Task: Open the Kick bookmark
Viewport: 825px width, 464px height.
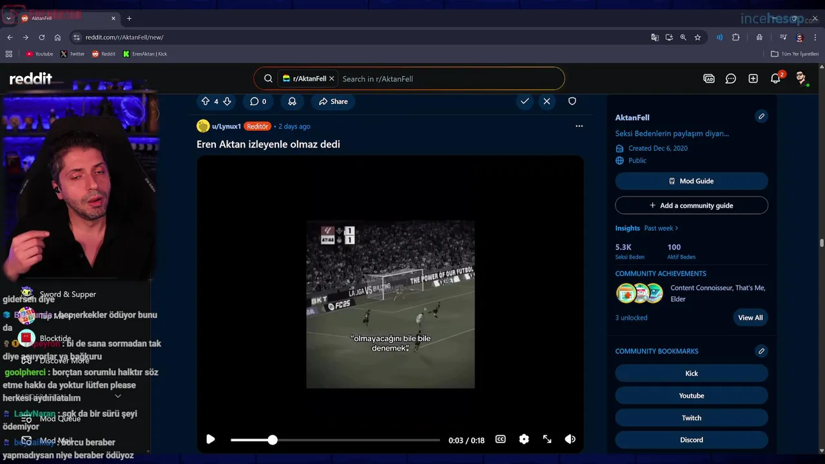Action: point(692,374)
